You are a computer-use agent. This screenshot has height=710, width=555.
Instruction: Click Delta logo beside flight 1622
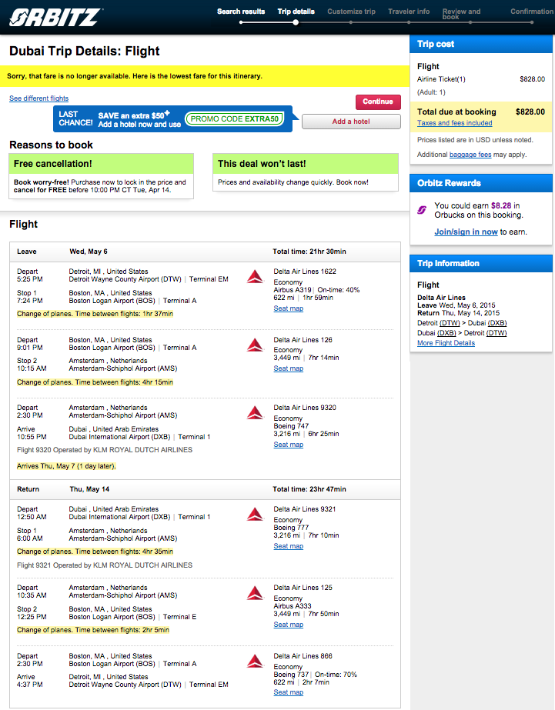(255, 277)
